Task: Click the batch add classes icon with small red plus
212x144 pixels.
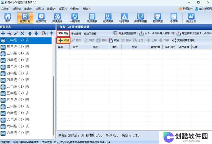Action: 9,33
